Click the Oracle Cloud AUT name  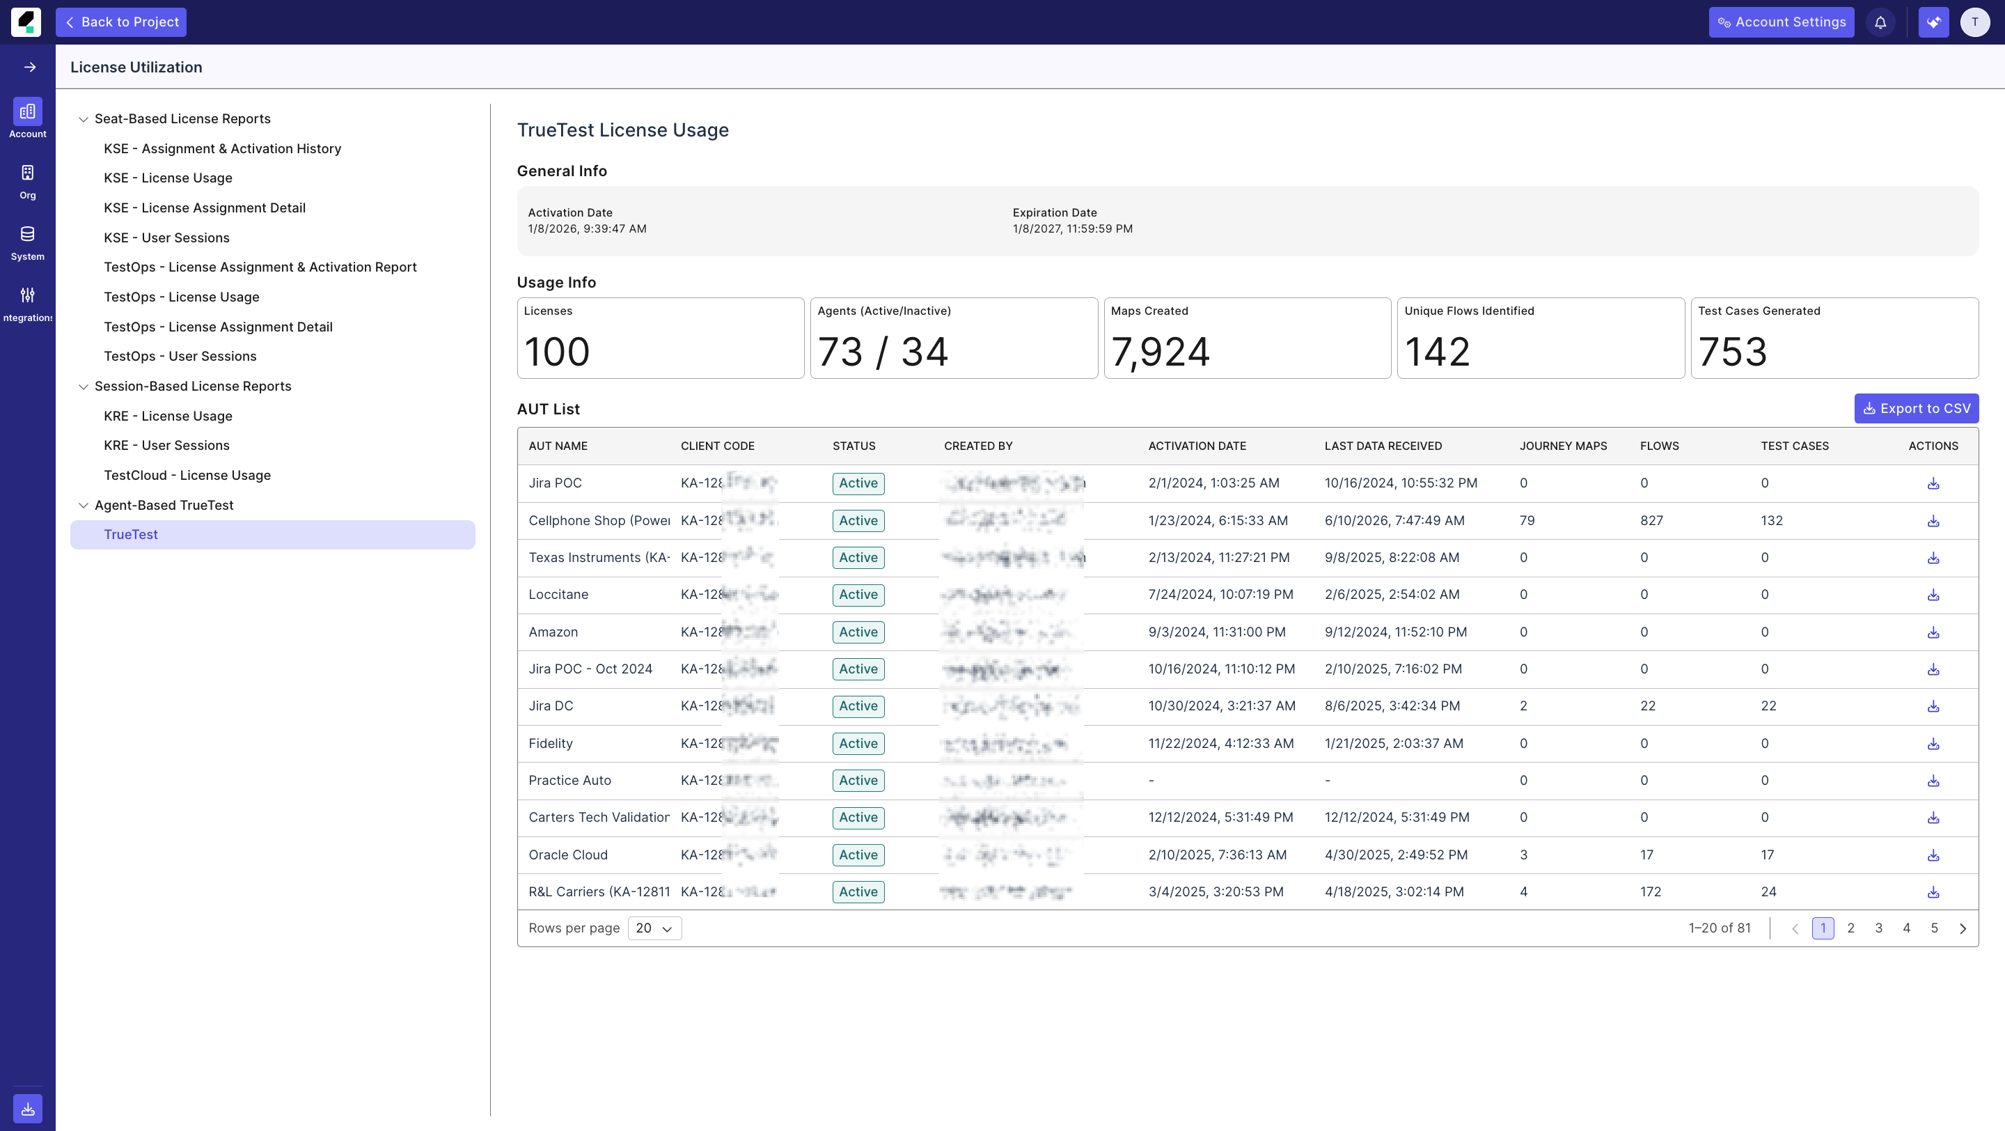[568, 855]
